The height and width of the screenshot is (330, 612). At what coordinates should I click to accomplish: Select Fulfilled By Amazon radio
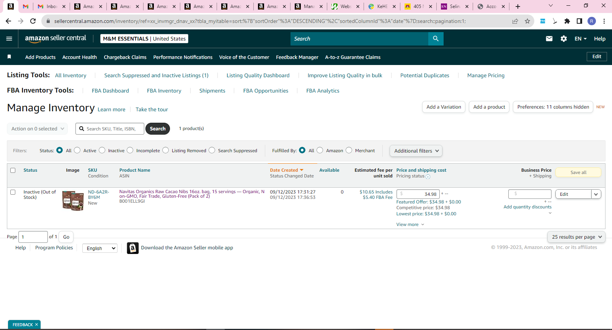(320, 150)
